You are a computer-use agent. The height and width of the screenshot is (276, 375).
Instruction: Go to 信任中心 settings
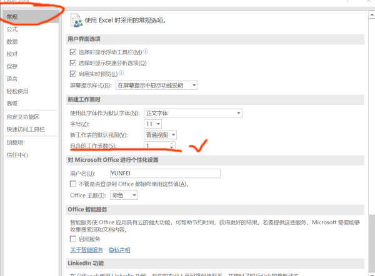tap(17, 155)
